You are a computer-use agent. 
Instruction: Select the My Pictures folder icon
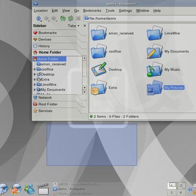click(155, 88)
